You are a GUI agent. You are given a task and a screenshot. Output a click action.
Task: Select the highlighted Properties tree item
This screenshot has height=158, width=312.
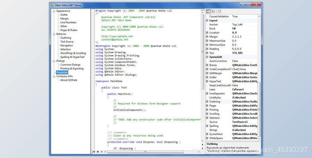(62, 73)
